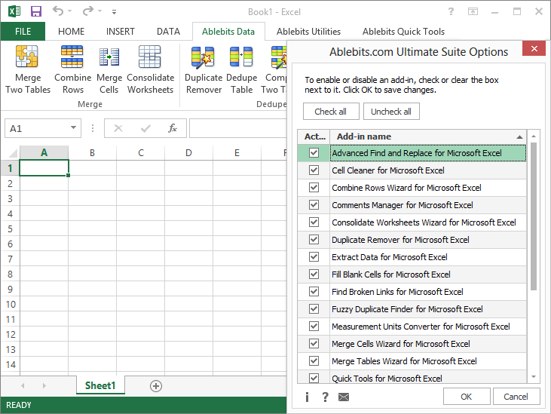
Task: Select Measurement Units Converter add-in row
Action: (x=412, y=326)
